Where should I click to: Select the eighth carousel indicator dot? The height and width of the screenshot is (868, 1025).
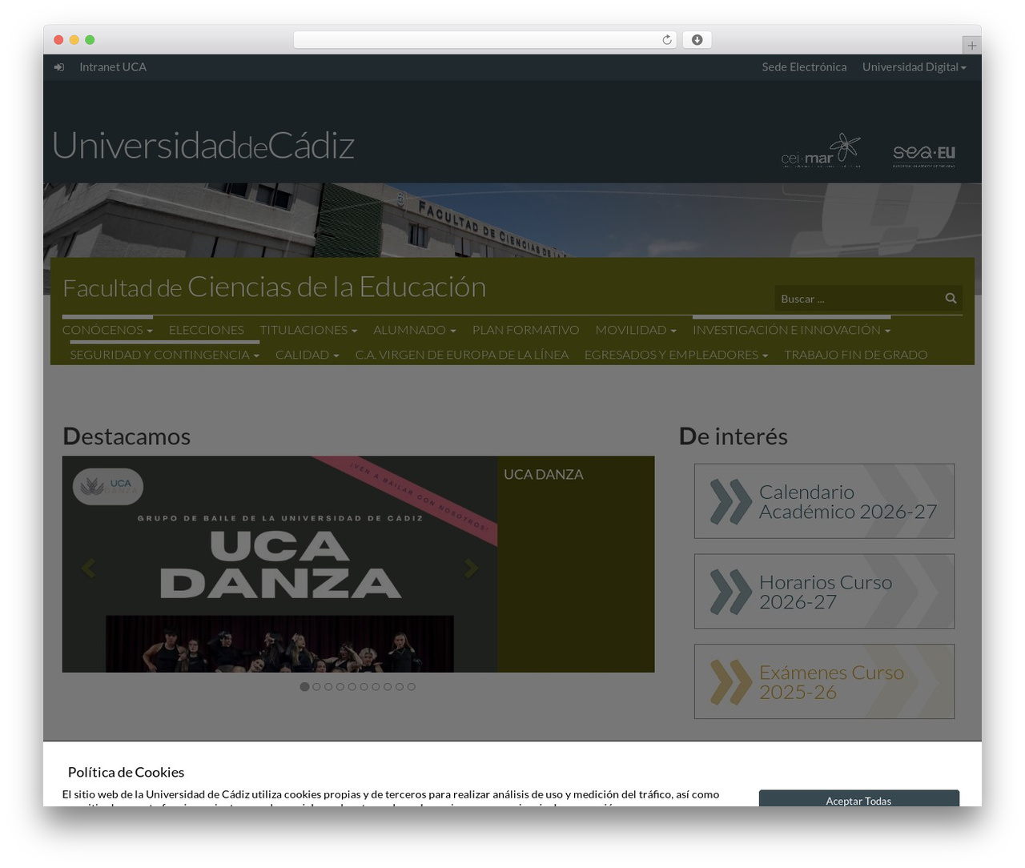point(388,687)
